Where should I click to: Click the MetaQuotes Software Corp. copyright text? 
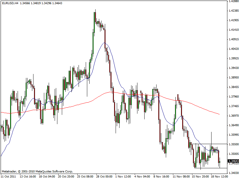point(37,172)
